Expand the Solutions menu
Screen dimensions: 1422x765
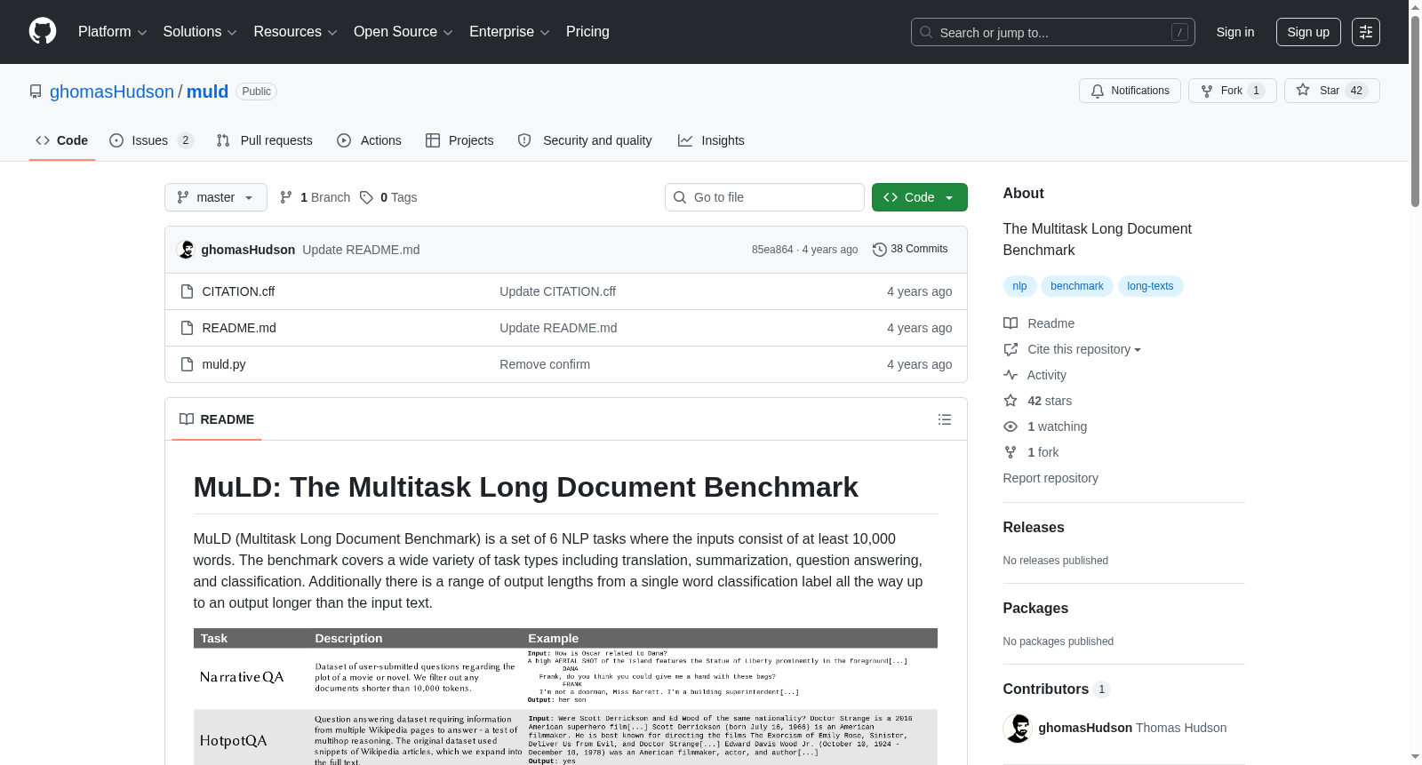200,32
